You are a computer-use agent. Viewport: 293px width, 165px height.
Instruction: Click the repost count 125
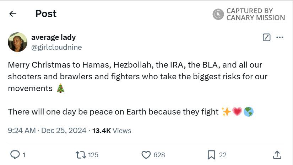pos(93,155)
